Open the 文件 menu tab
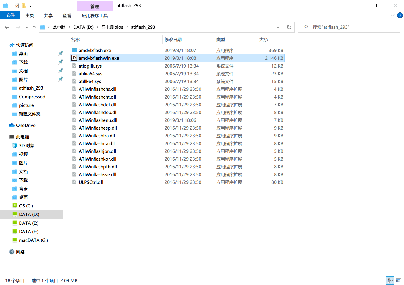The width and height of the screenshot is (404, 285). click(10, 15)
